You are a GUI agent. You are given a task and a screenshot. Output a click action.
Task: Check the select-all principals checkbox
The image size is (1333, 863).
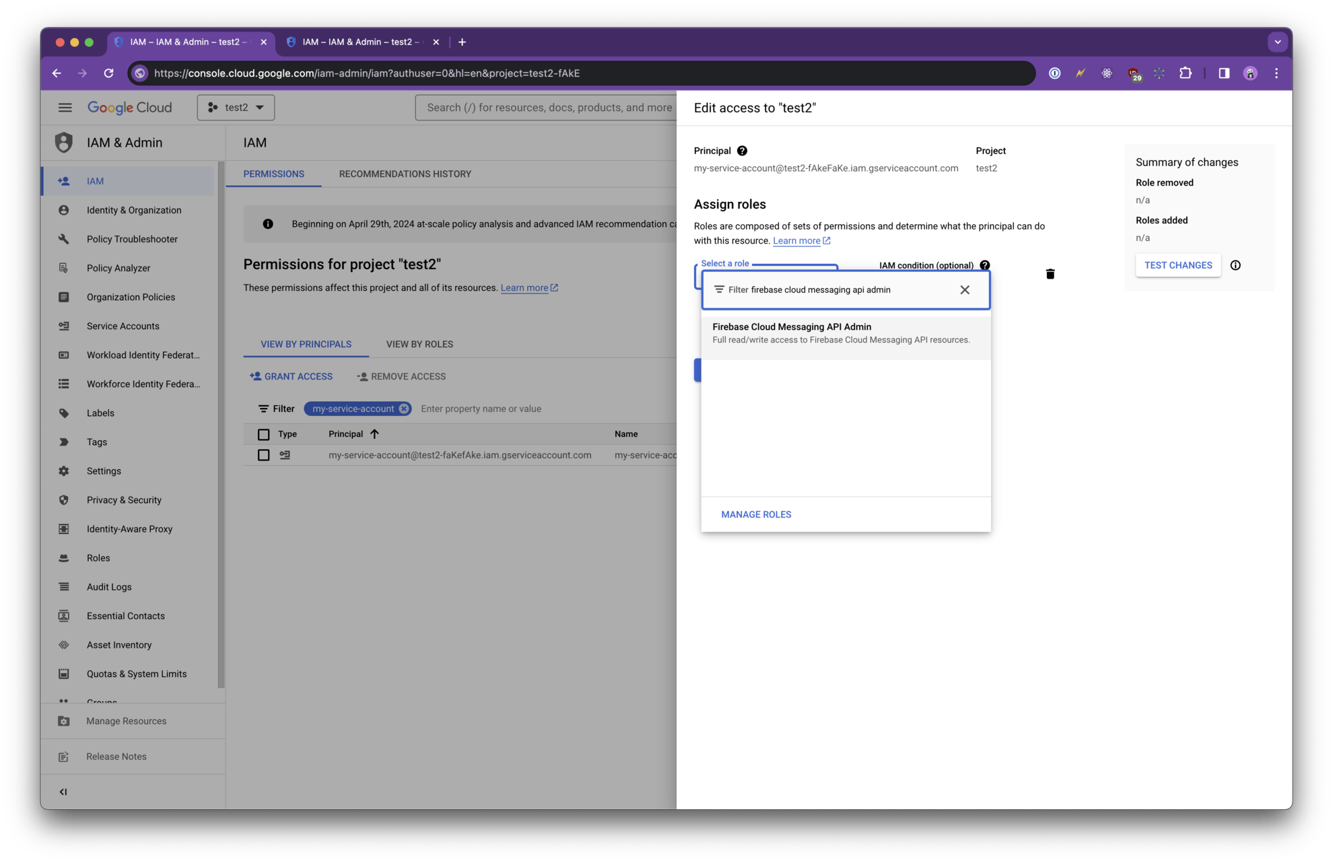tap(264, 434)
